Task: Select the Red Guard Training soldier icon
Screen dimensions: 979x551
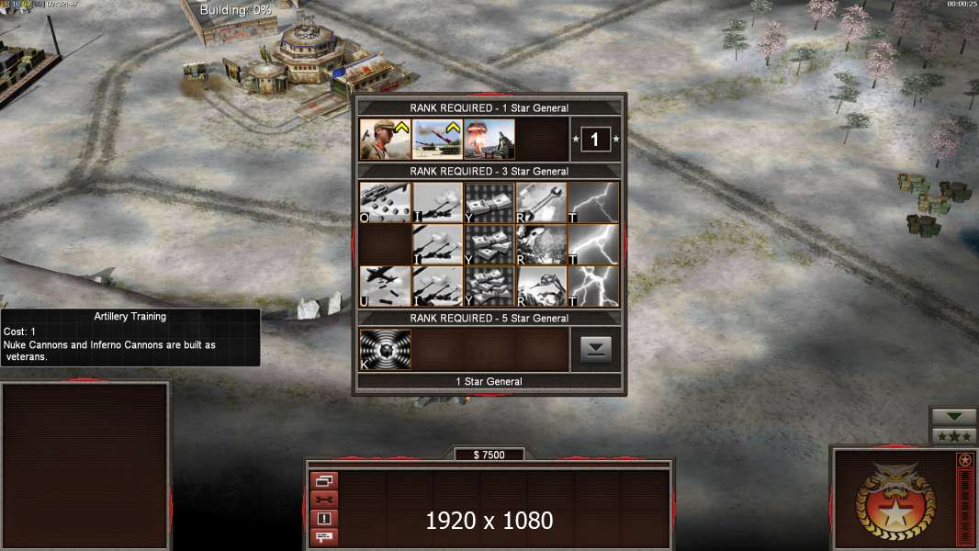Action: (x=385, y=140)
